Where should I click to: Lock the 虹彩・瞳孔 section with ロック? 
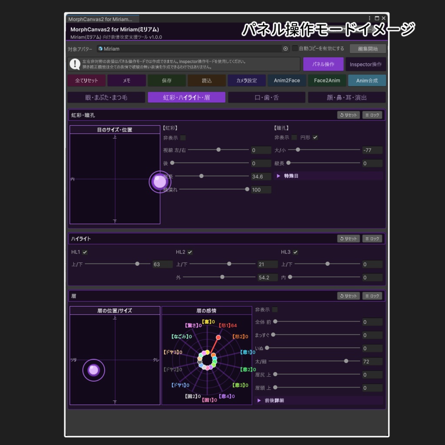tap(372, 115)
